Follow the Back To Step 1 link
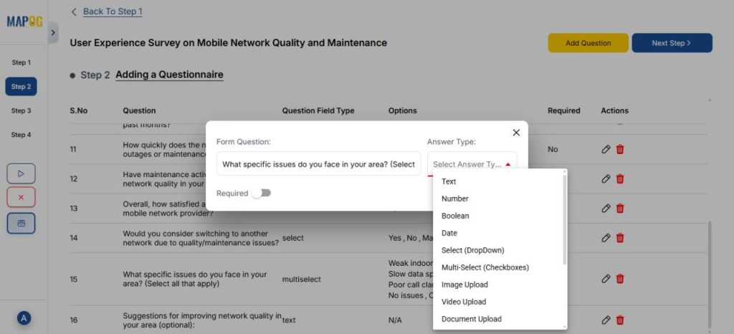 [113, 11]
